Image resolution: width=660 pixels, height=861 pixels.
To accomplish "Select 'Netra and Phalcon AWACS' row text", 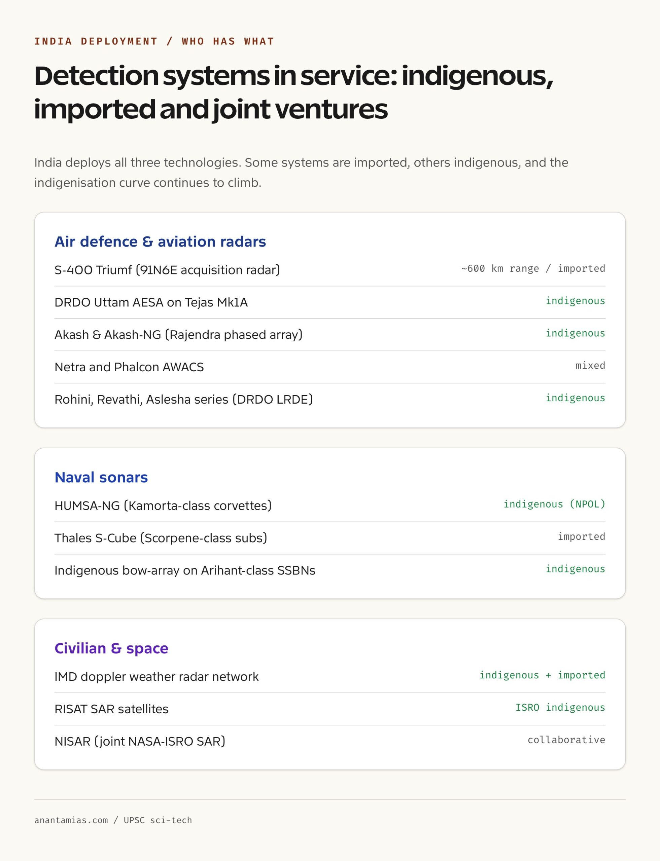I will pos(129,367).
